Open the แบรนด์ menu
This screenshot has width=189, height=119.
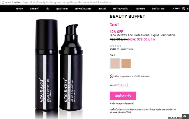102,9
